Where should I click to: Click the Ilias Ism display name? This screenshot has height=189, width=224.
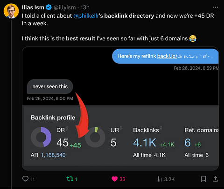[x=33, y=7]
